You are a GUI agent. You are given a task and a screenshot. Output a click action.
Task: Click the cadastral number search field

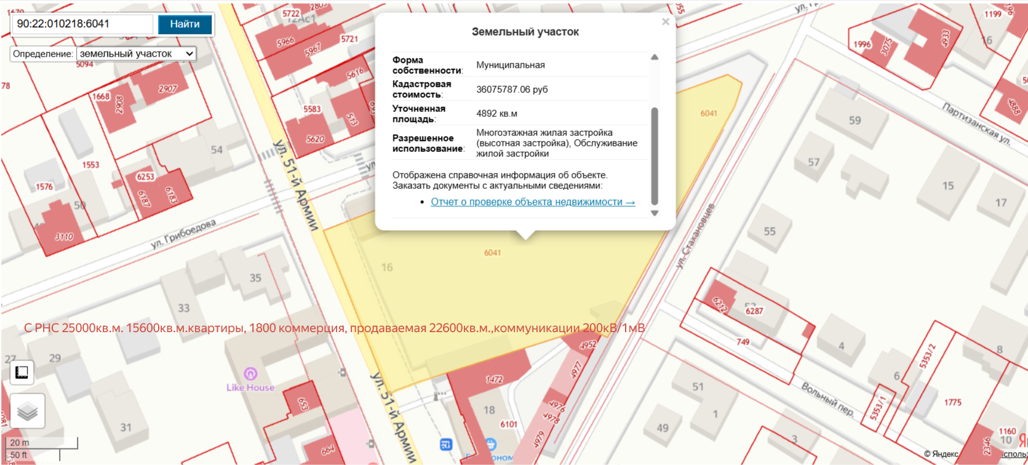click(82, 24)
